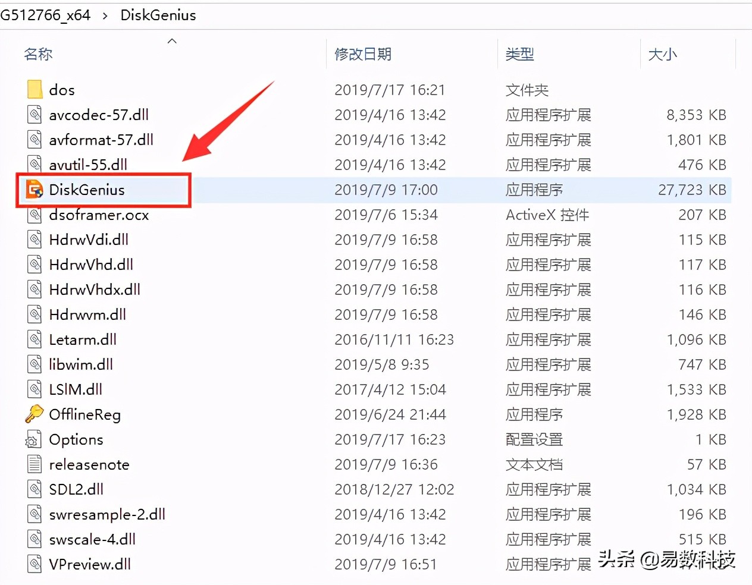
Task: Toggle sort order on 修改日期 column
Action: 363,54
